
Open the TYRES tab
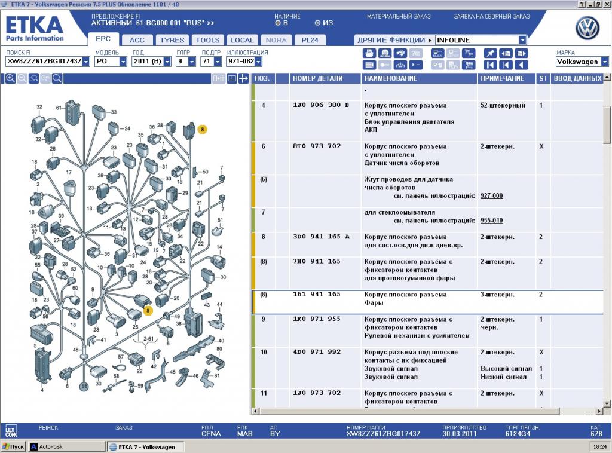pos(172,40)
